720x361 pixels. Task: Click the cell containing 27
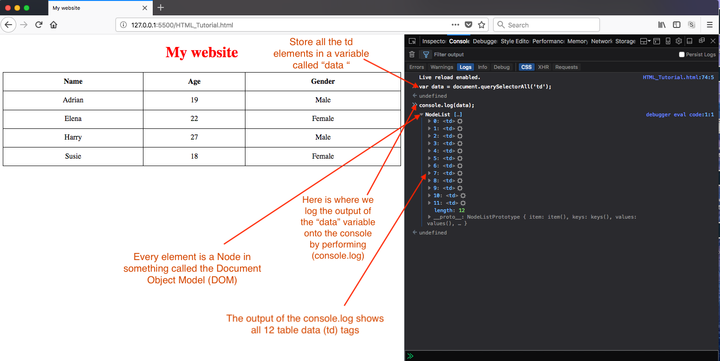[x=194, y=137]
